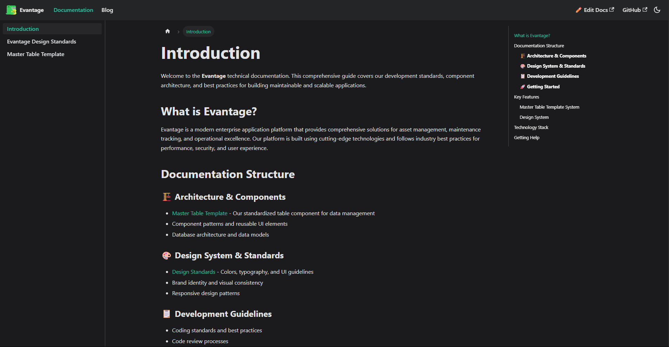669x347 pixels.
Task: Jump to Getting Started in table of contents
Action: click(543, 87)
